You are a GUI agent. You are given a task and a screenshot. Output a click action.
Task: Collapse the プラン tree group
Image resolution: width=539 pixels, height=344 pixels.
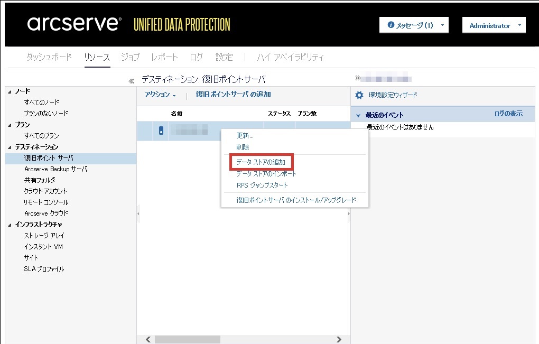(10, 125)
